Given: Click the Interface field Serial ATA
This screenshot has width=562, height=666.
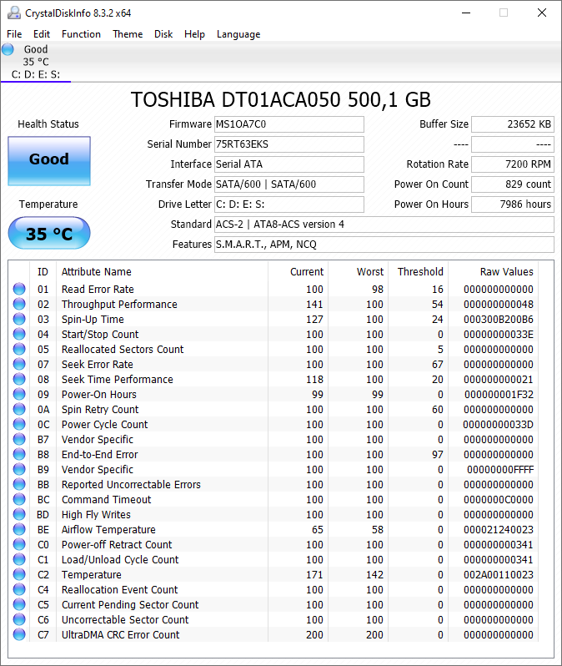Looking at the screenshot, I should coord(289,164).
